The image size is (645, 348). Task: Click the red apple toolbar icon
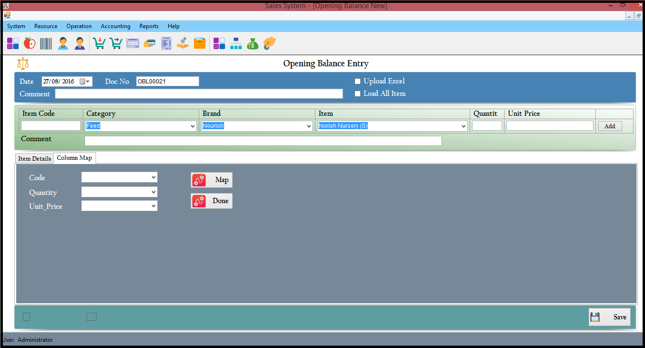click(30, 44)
